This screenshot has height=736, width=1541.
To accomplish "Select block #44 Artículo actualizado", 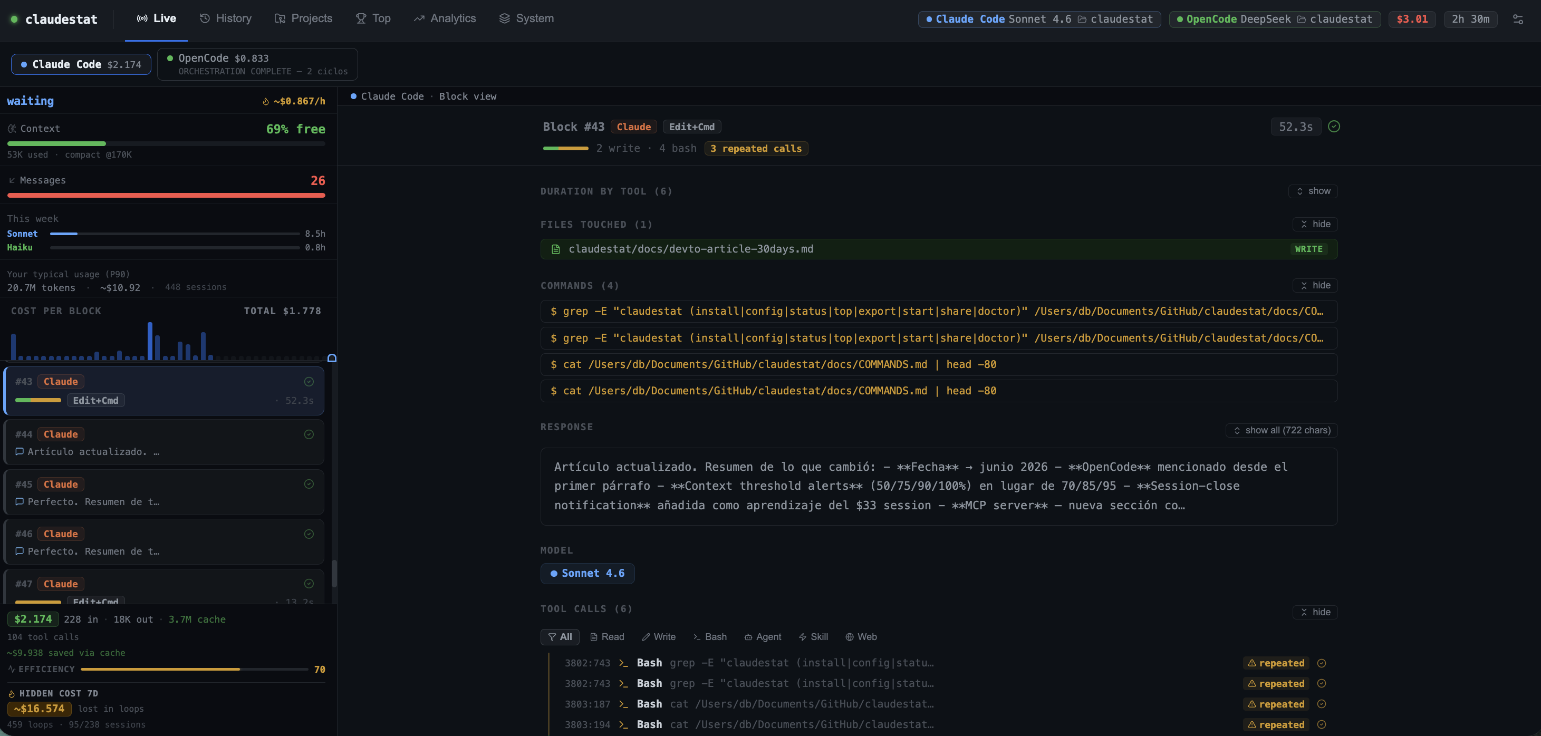I will point(164,442).
